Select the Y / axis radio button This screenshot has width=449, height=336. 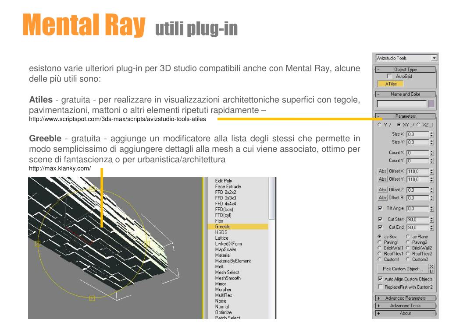(380, 125)
